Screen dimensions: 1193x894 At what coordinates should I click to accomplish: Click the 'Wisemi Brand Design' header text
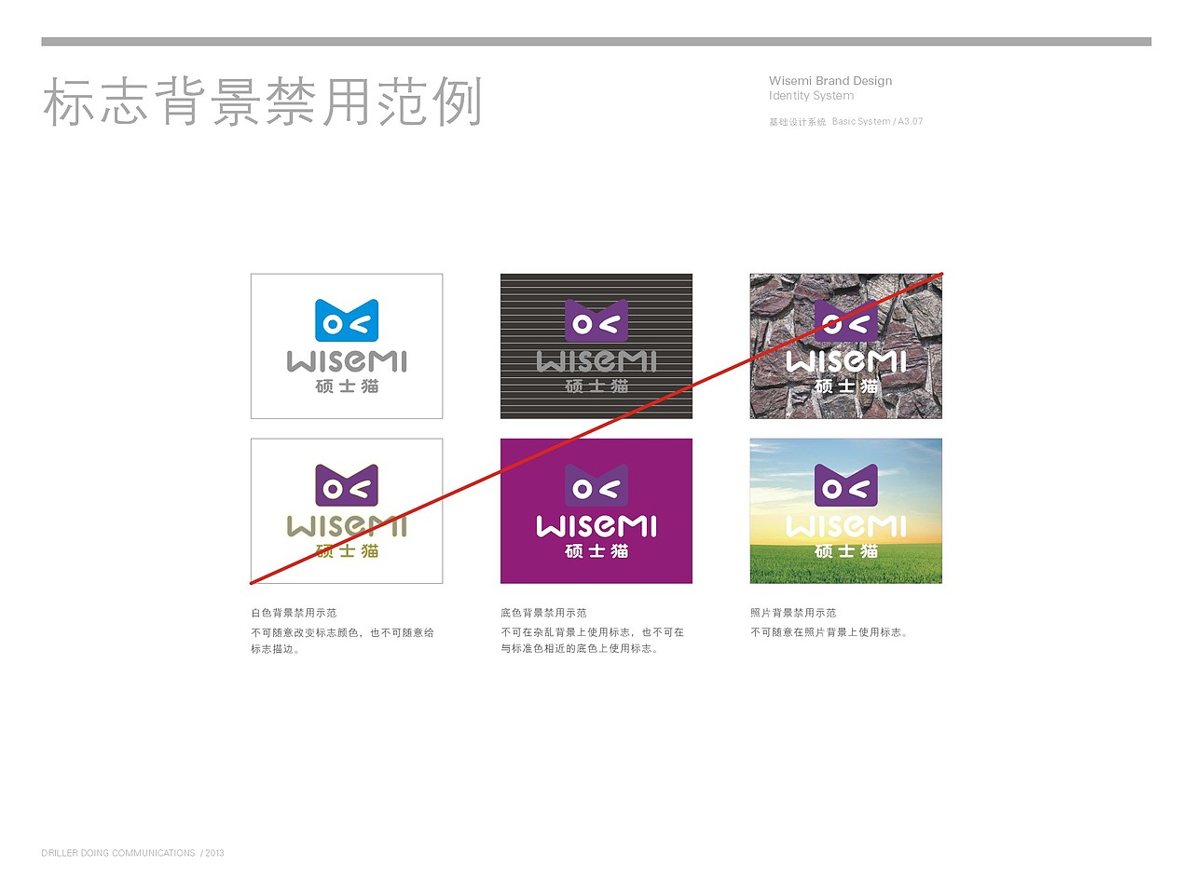(830, 81)
